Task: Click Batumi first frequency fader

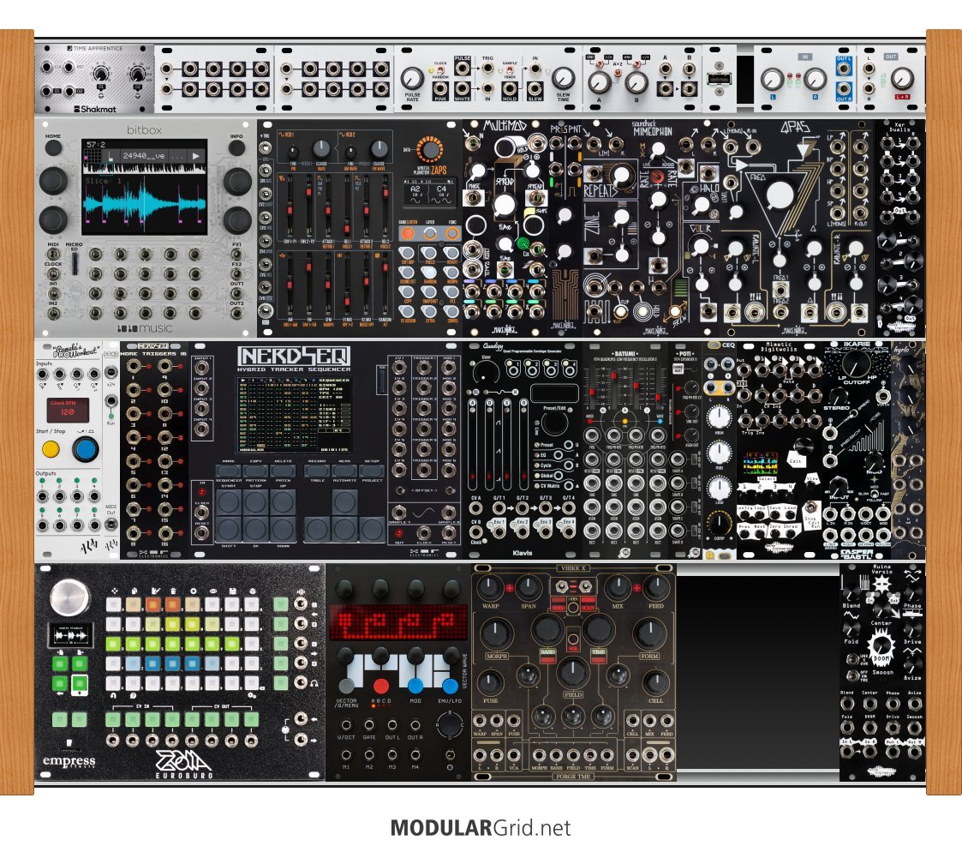Action: (592, 387)
